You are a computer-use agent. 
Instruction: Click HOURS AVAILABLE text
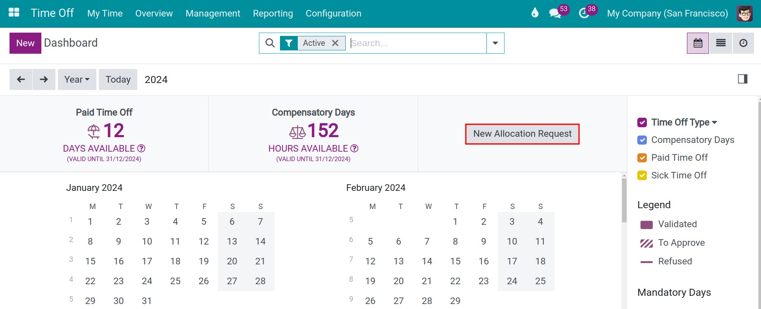coord(308,148)
